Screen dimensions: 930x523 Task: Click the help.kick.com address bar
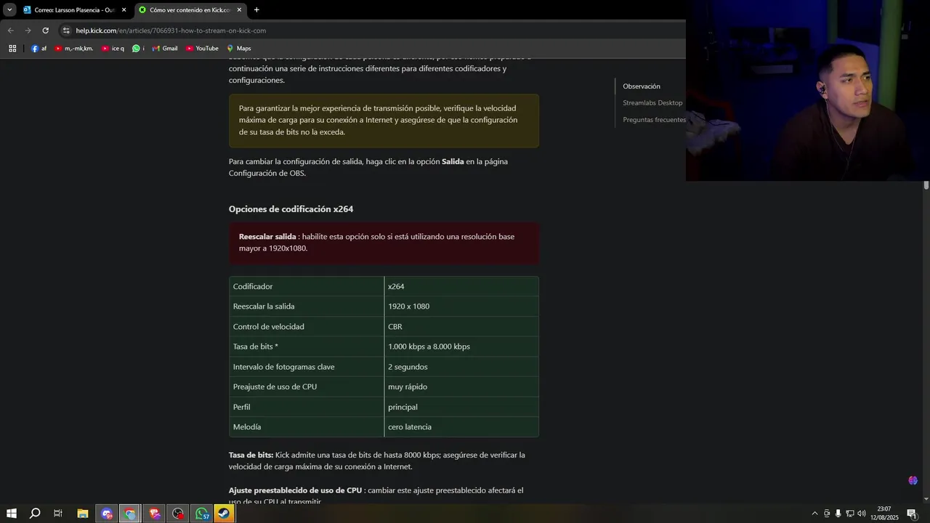pos(371,31)
